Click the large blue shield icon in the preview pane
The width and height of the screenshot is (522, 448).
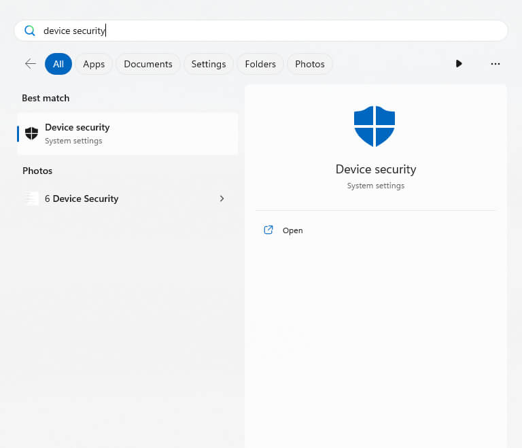point(375,126)
